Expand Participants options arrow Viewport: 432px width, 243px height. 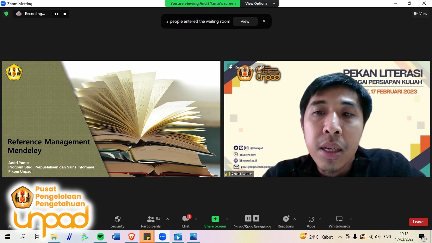coord(168,219)
